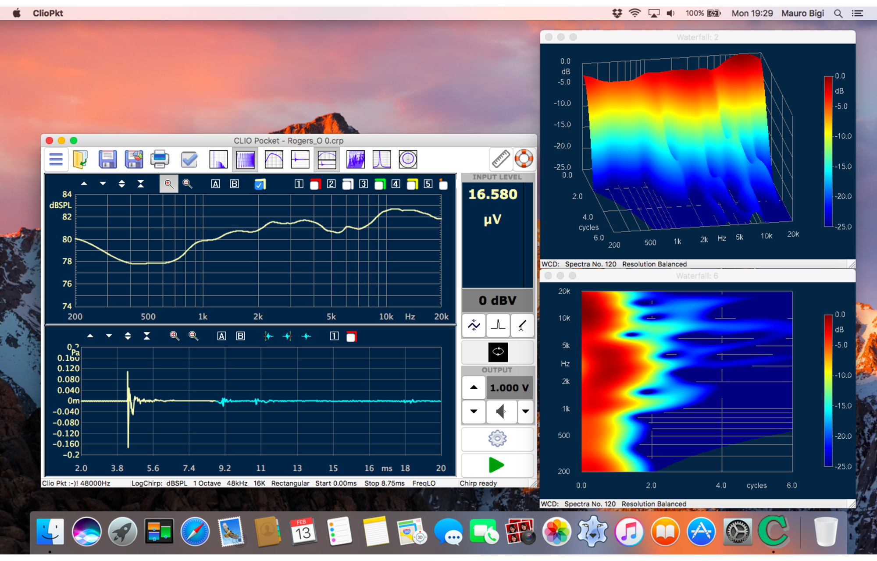This screenshot has height=561, width=877.
Task: Decrease output level with down arrow
Action: pos(474,412)
